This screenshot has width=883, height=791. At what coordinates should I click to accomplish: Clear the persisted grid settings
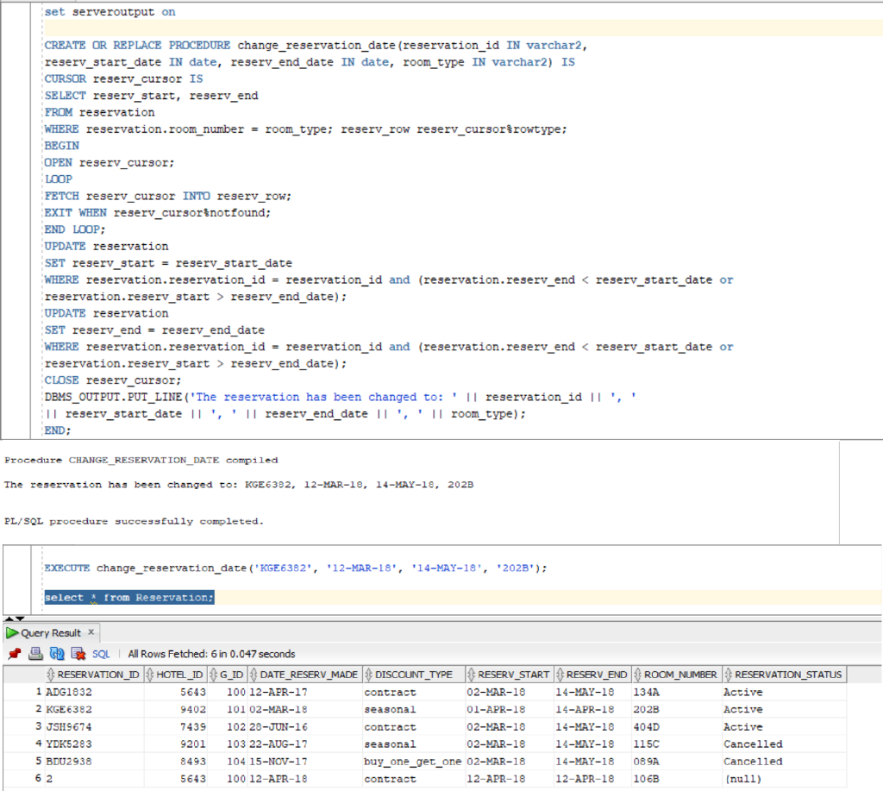click(77, 653)
